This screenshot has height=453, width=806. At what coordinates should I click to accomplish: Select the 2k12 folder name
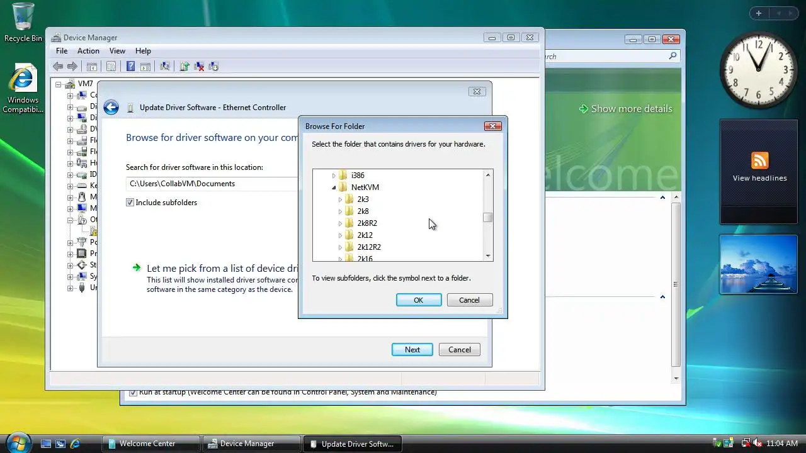tap(365, 235)
